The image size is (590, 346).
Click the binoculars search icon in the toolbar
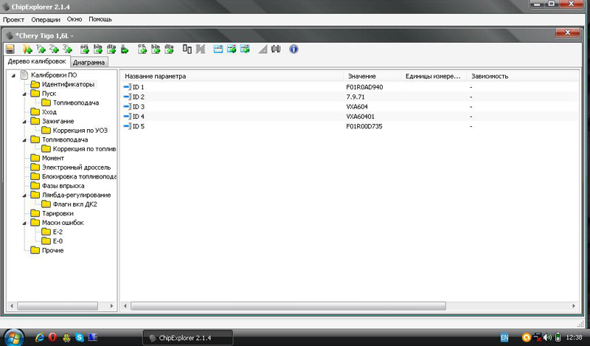click(277, 49)
